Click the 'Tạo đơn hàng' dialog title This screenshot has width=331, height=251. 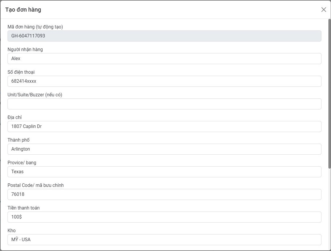tap(23, 10)
